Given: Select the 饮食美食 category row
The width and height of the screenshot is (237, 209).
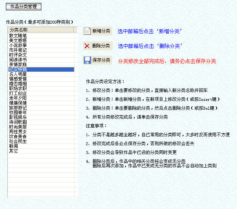Looking at the screenshot, I should 41,137.
